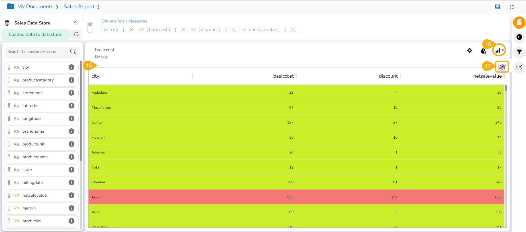Viewport: 526px width, 232px height.
Task: Open the orange storyboard sidebar button
Action: coord(519,22)
